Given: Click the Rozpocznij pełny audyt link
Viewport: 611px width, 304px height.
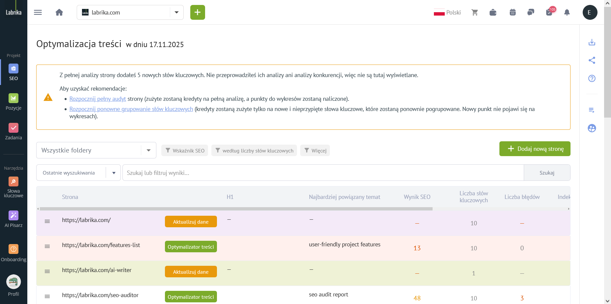Looking at the screenshot, I should (97, 99).
